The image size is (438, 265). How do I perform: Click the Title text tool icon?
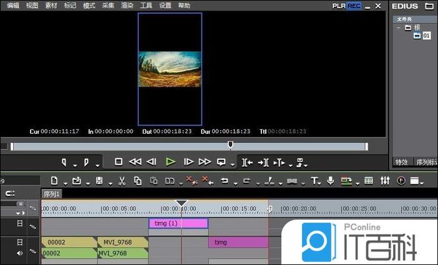pos(314,181)
